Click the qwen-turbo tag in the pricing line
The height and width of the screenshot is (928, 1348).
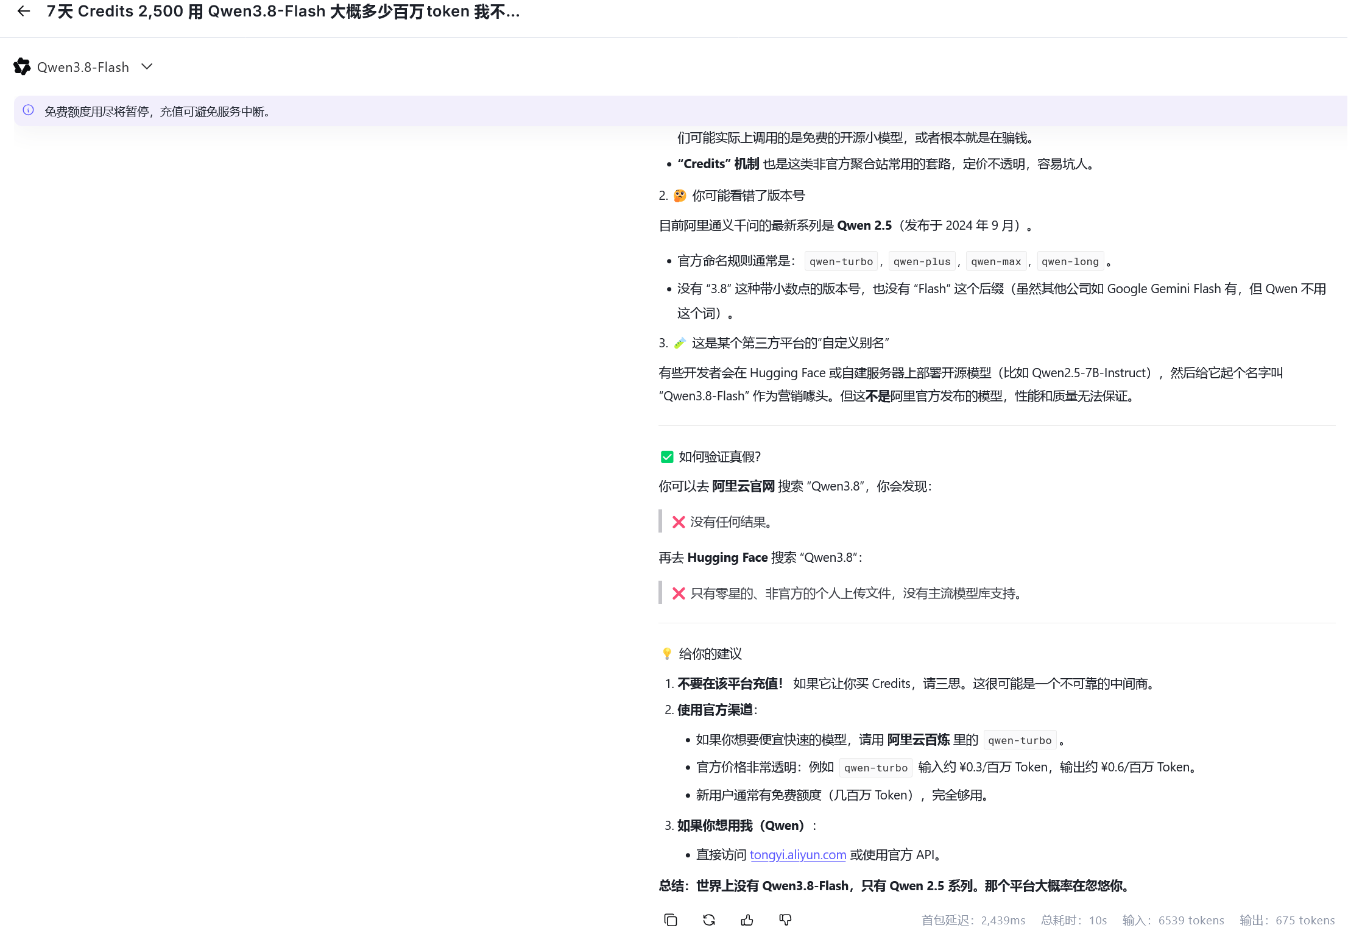point(876,768)
